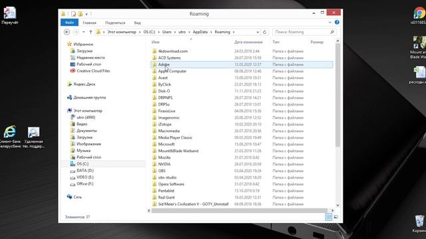Screen dimensions: 426x239
Task: Select the Microsoft folder icon
Action: pos(154,144)
